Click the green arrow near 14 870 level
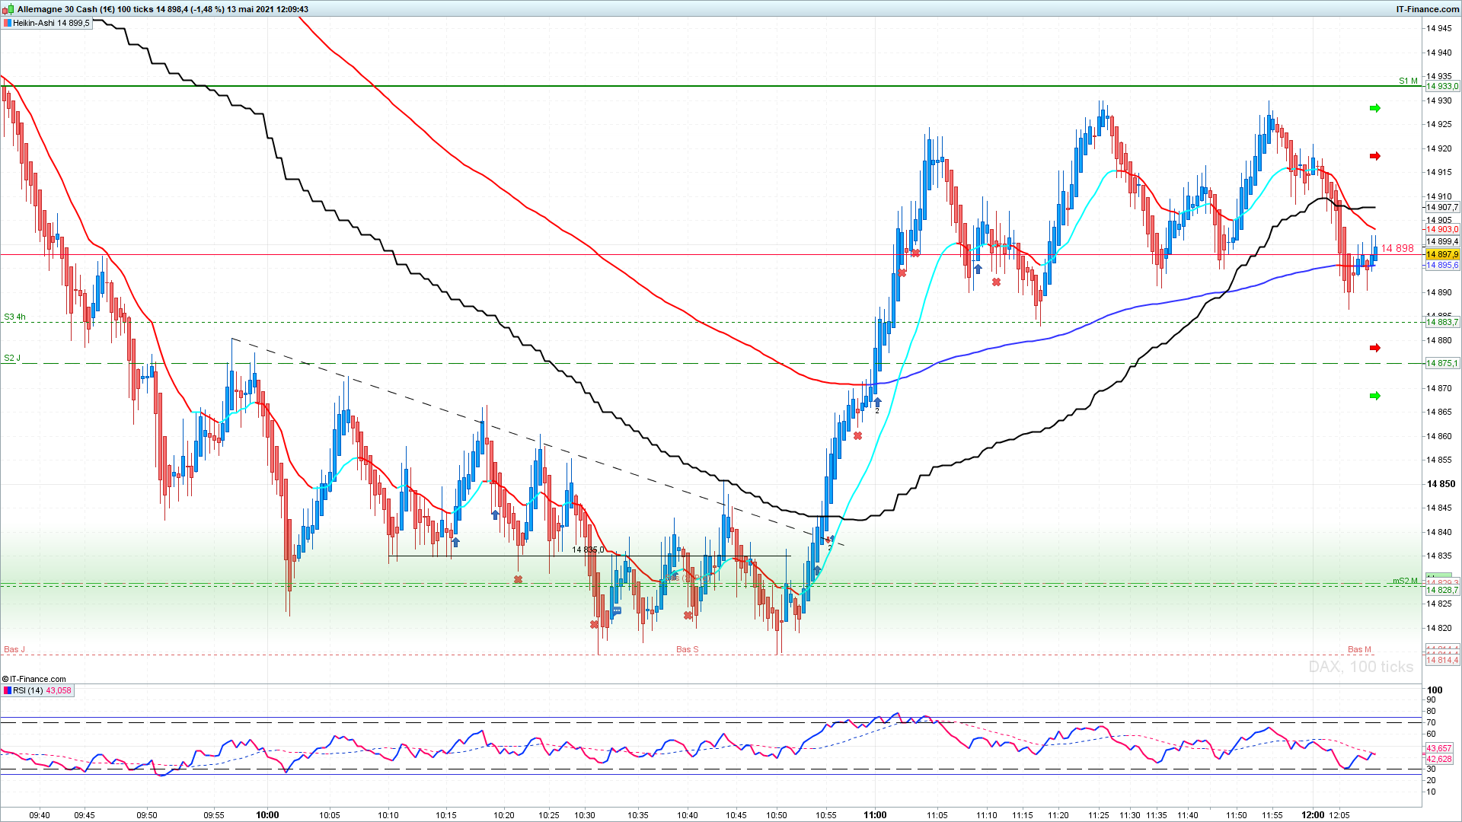The height and width of the screenshot is (822, 1462). [x=1374, y=396]
